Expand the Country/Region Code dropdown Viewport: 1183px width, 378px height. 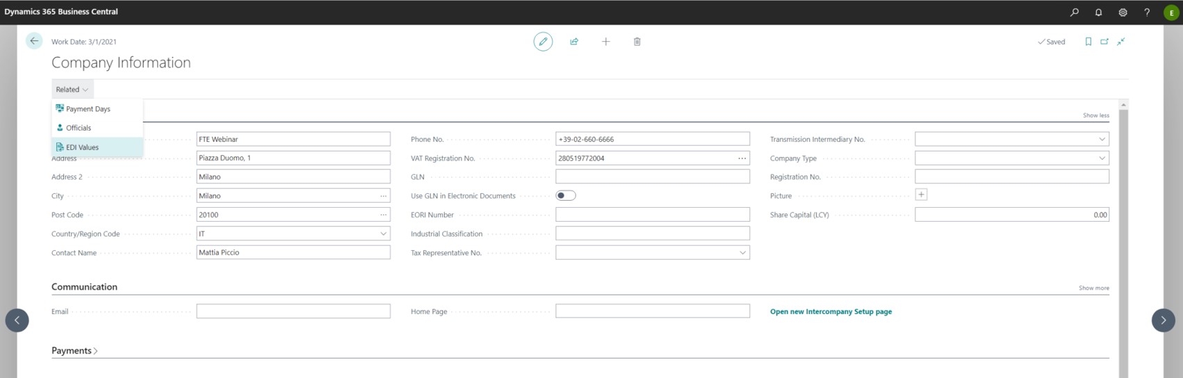click(383, 233)
